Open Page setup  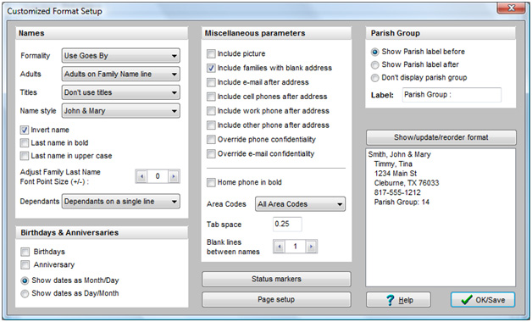point(276,300)
